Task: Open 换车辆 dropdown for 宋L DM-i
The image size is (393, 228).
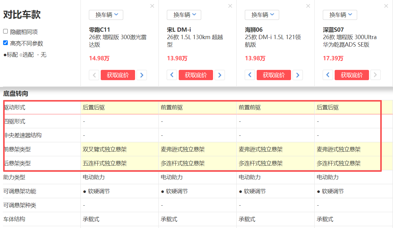Action: click(x=184, y=15)
